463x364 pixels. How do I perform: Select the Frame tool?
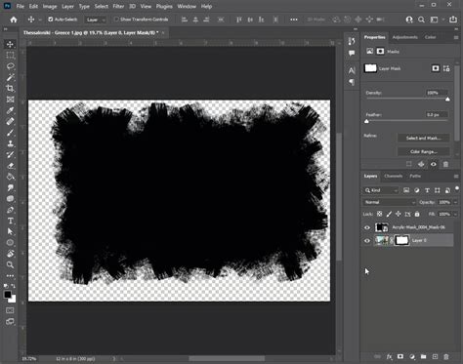(x=10, y=100)
